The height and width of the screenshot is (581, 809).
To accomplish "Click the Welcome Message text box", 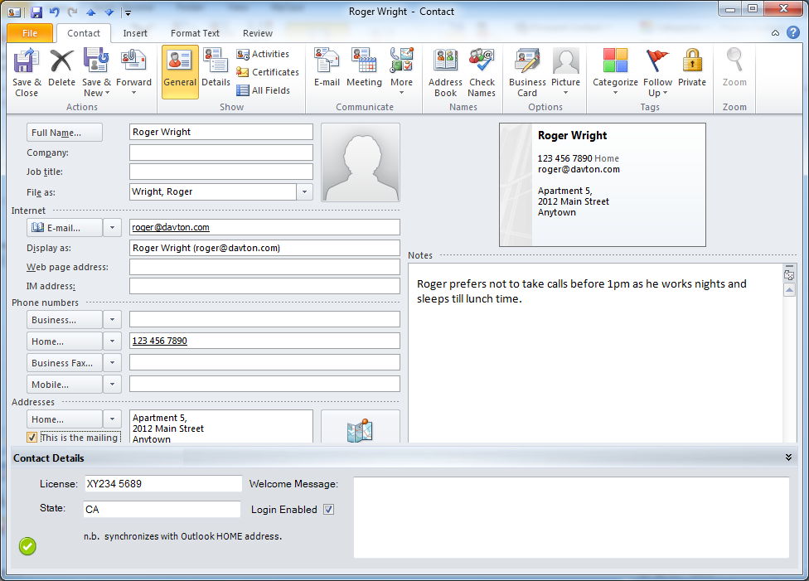I will click(571, 517).
